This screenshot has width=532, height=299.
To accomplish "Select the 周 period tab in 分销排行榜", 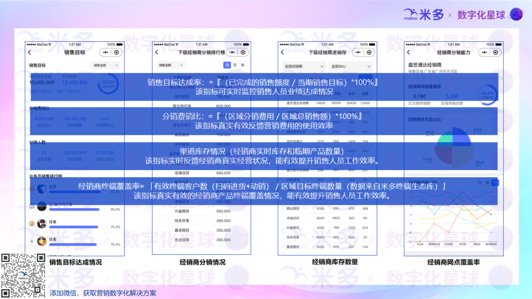I will pos(227,65).
